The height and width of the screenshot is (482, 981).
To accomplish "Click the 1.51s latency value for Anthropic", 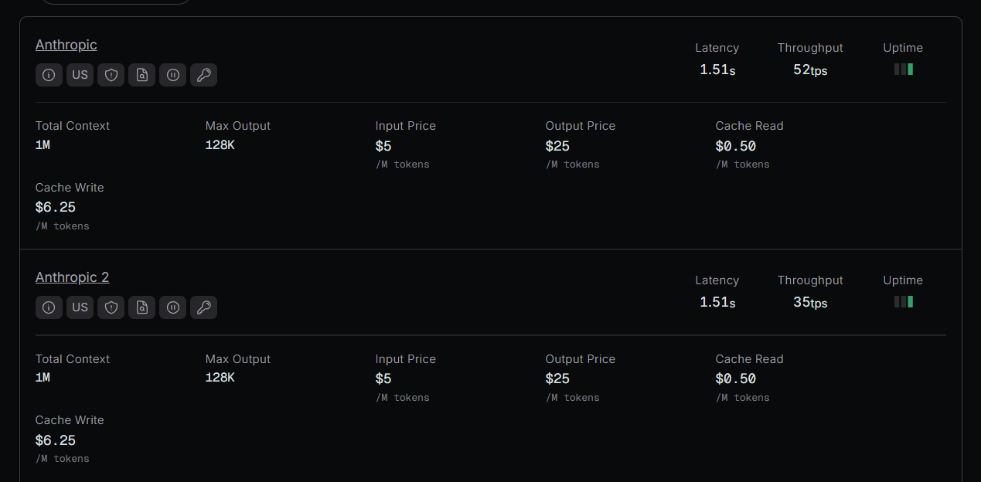I will pyautogui.click(x=717, y=70).
